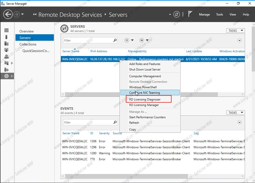Choose Refresh in the context menu

[x=134, y=123]
